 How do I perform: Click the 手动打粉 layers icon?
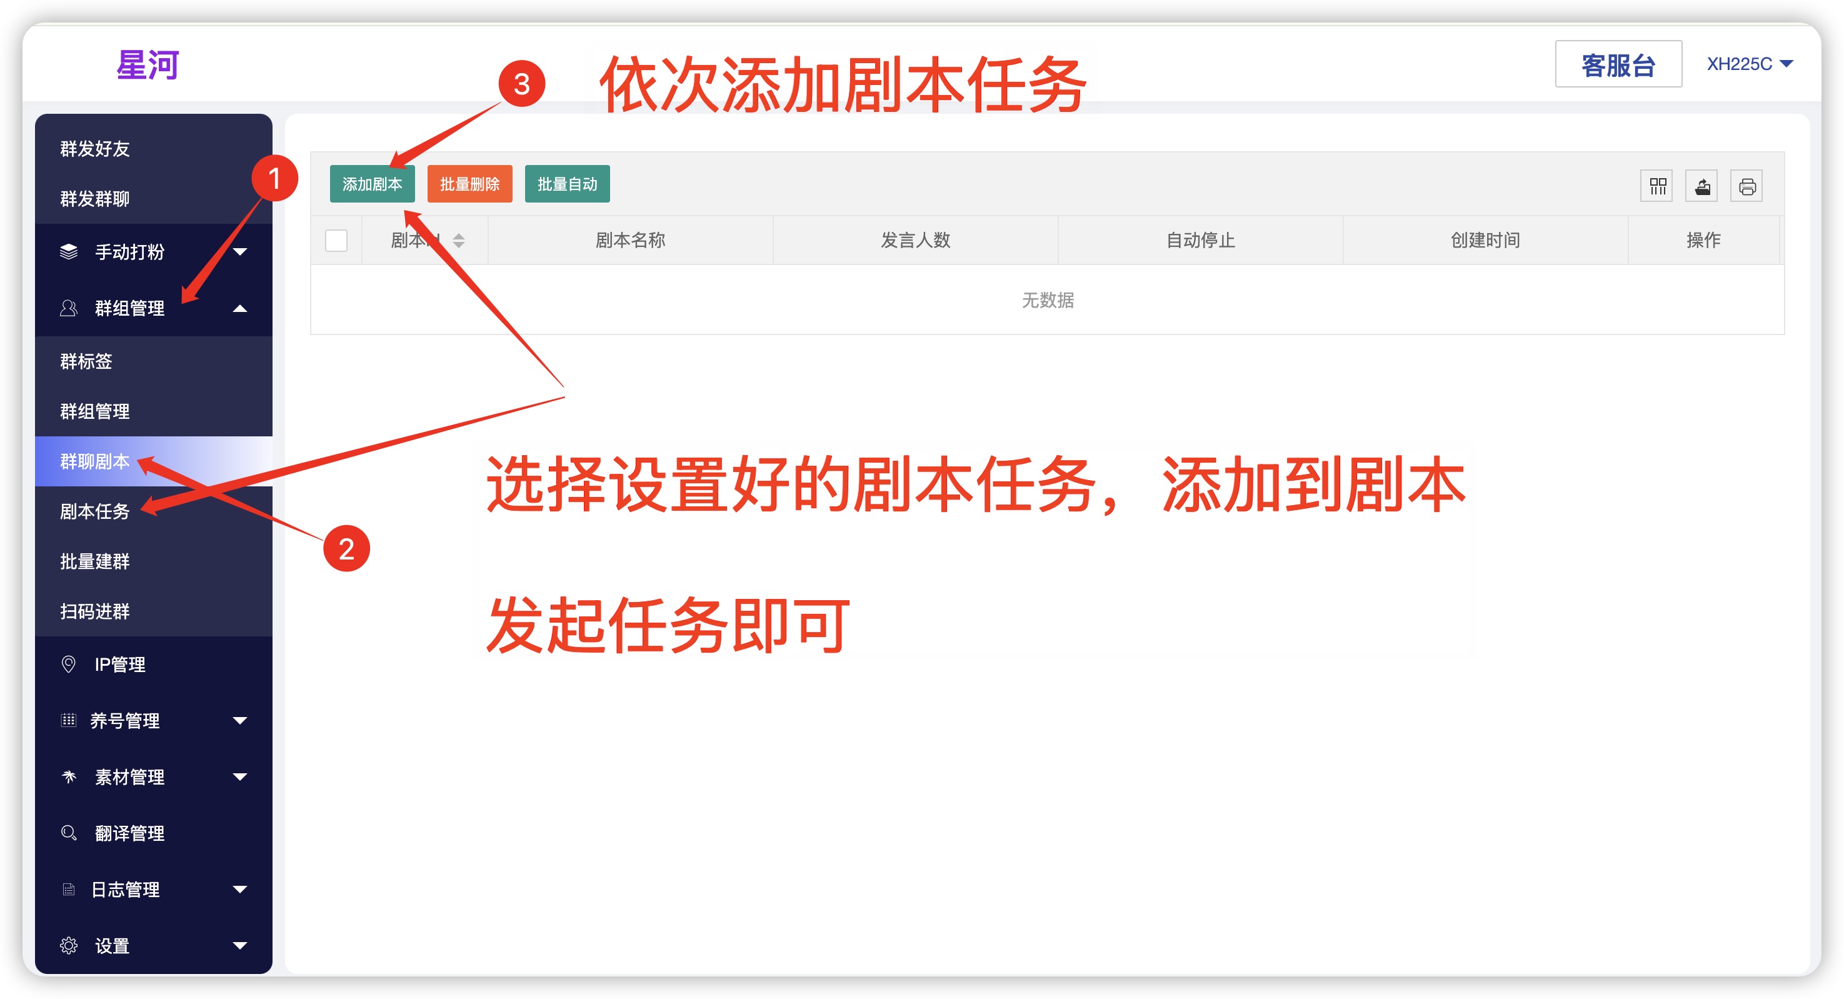[69, 251]
